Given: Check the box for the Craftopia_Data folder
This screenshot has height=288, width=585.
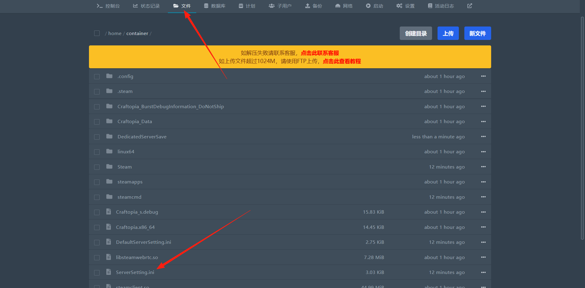Looking at the screenshot, I should [97, 122].
